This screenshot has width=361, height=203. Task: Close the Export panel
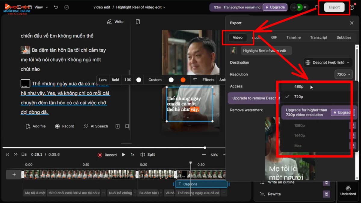coord(352,23)
